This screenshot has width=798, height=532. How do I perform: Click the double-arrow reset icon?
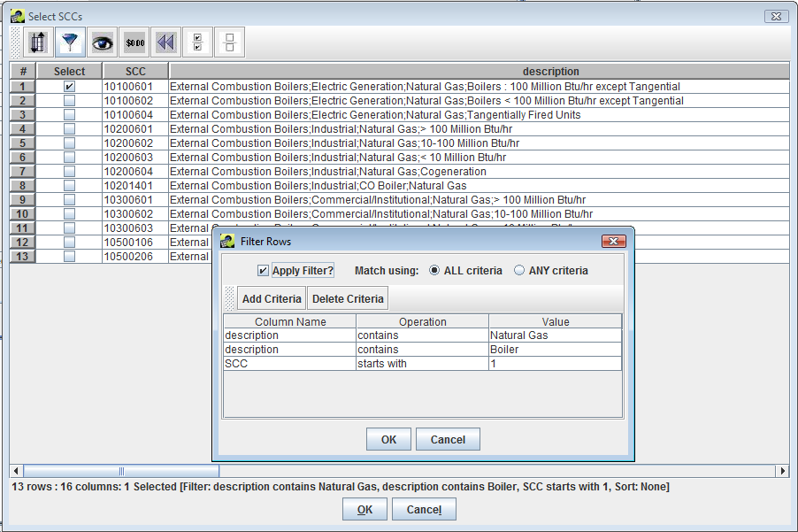[x=165, y=42]
